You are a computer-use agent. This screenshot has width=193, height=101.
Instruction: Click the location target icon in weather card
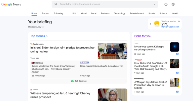(179, 21)
